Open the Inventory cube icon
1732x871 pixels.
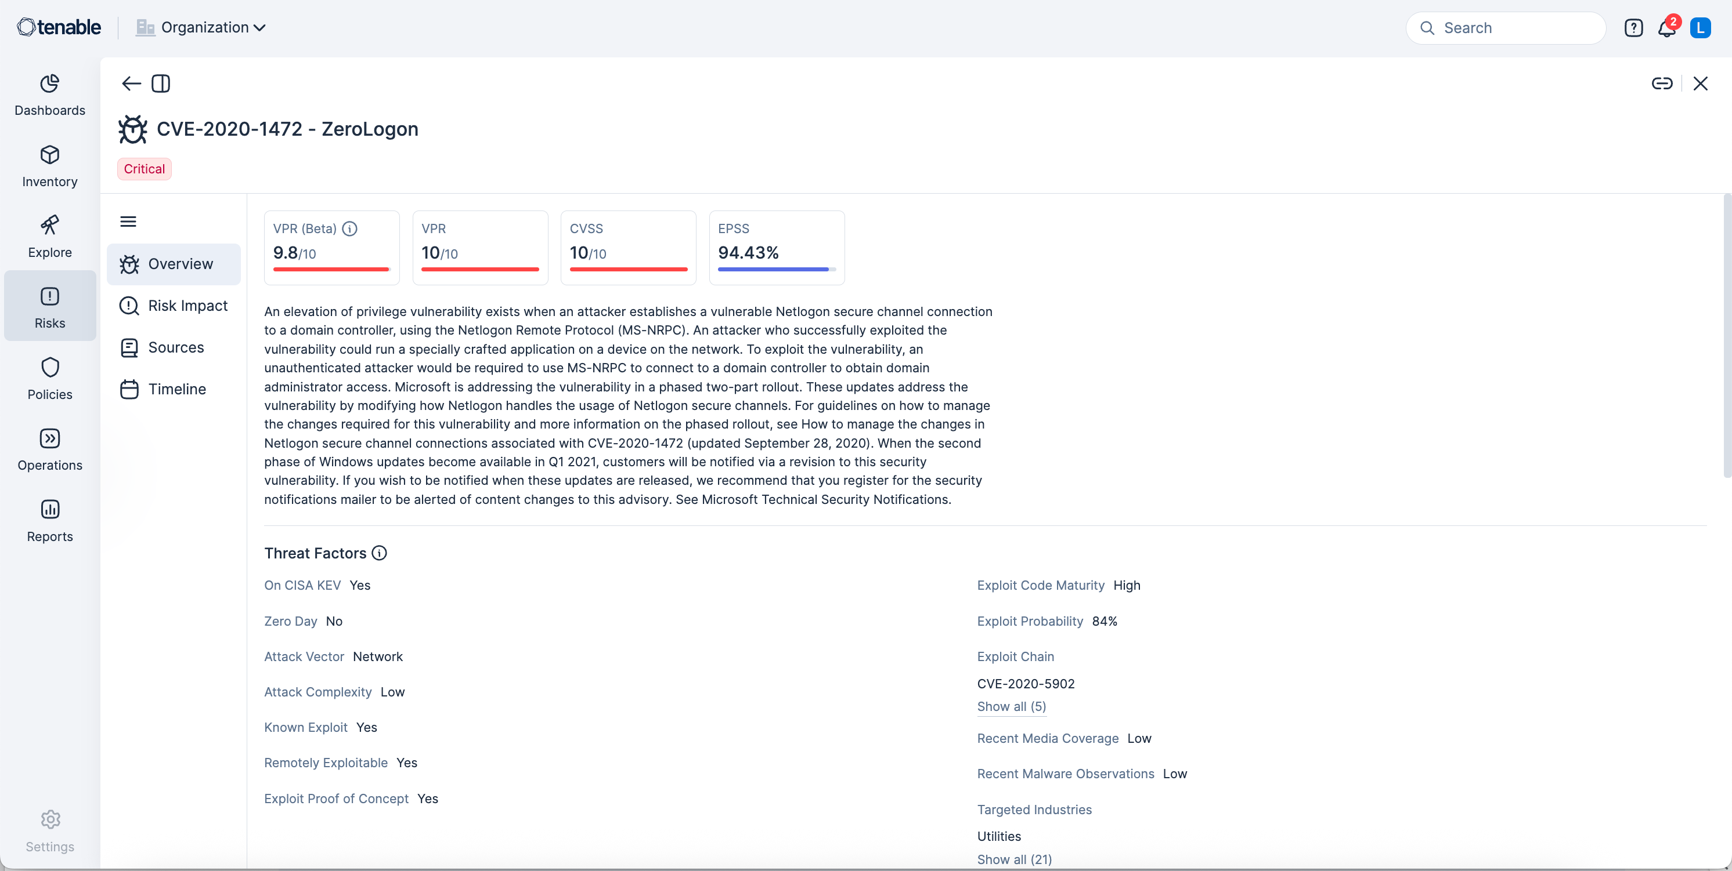(x=50, y=155)
